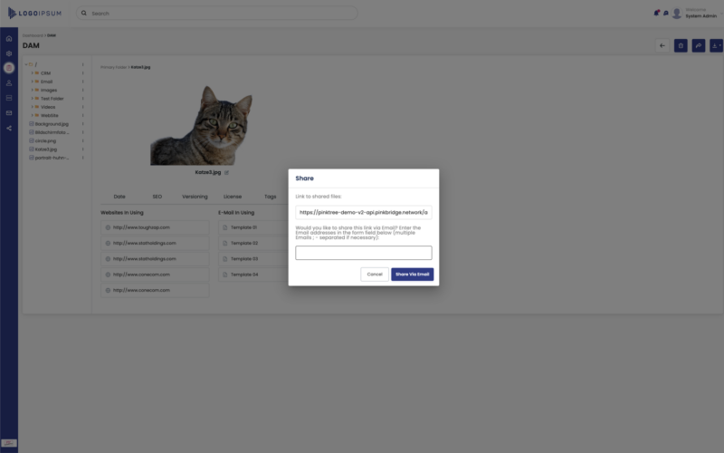The height and width of the screenshot is (453, 724).
Task: Select the shared files link field
Action: (363, 213)
